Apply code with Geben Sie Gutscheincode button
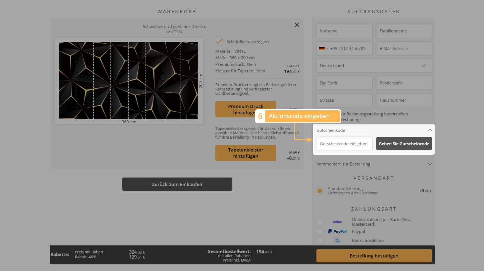The width and height of the screenshot is (484, 271). [x=404, y=144]
